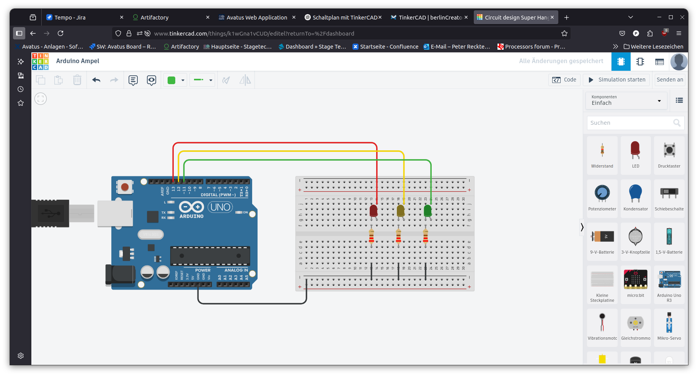
Task: Click the mirror flip icon
Action: (245, 80)
